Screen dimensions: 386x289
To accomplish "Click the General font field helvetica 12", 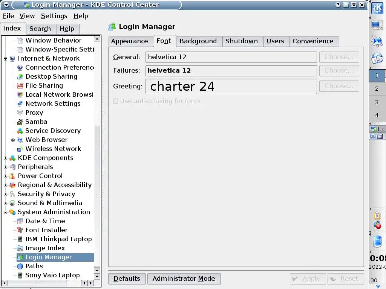I will [231, 57].
